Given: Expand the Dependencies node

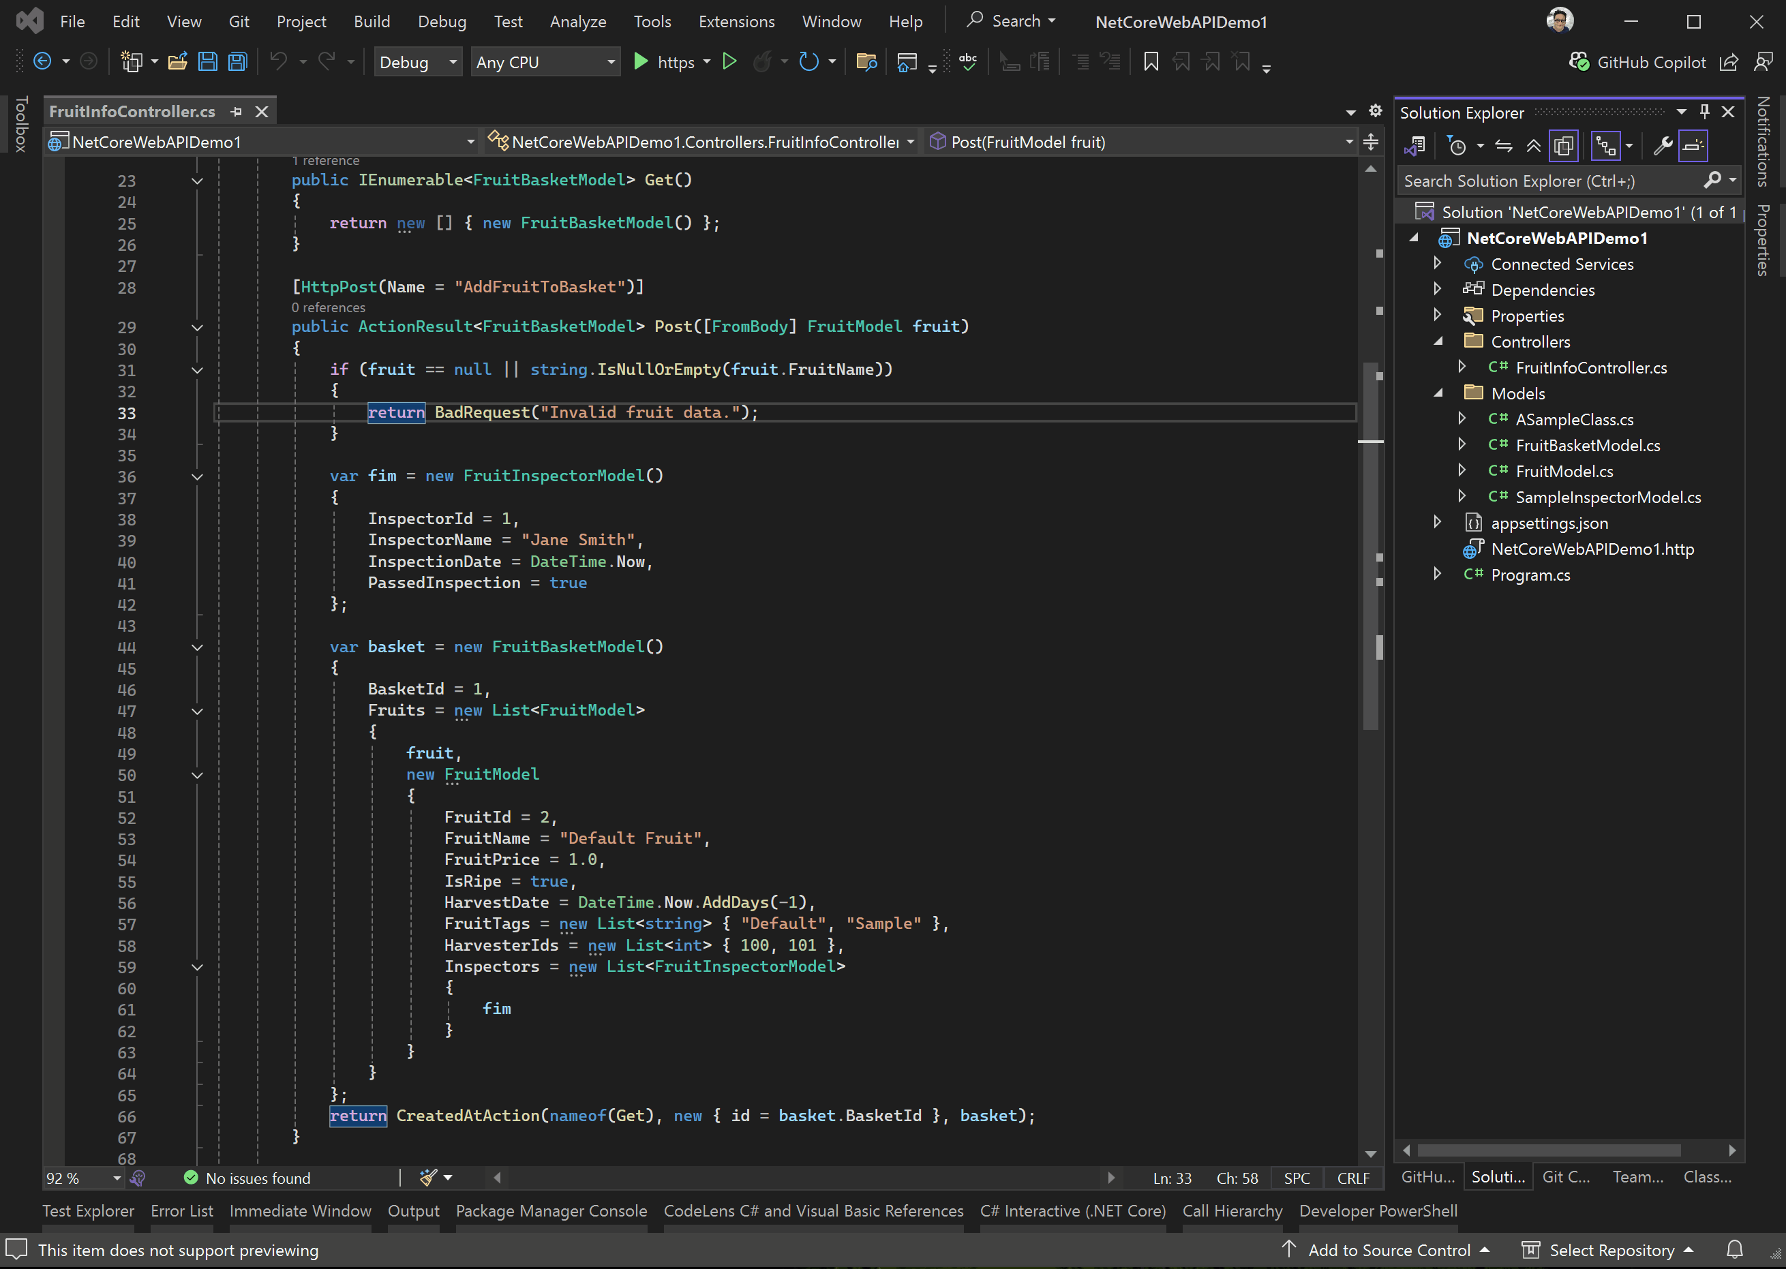Looking at the screenshot, I should [x=1438, y=290].
